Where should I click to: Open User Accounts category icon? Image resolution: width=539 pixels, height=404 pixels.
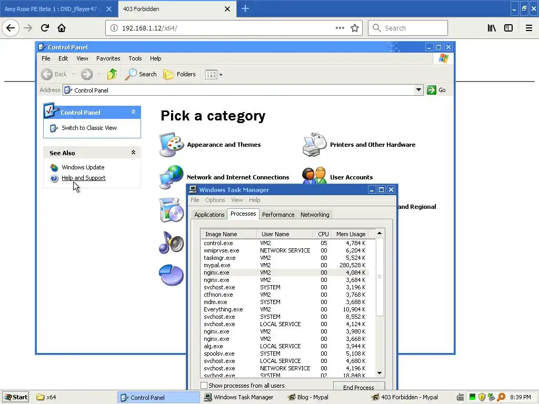(x=314, y=175)
